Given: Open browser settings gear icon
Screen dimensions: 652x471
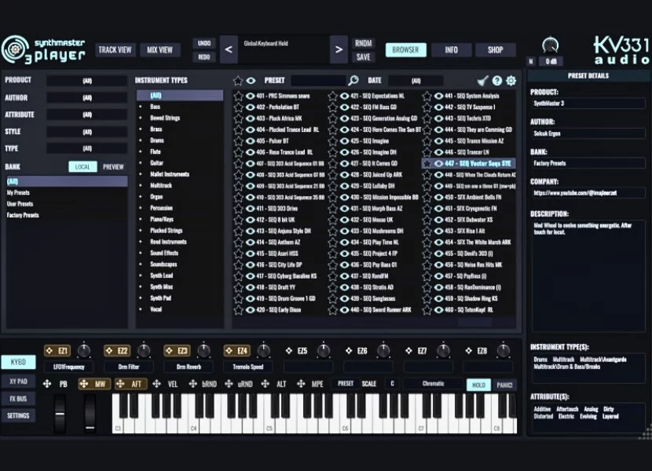Looking at the screenshot, I should coord(511,80).
